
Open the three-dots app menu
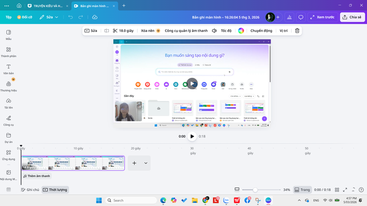pyautogui.click(x=6, y=6)
